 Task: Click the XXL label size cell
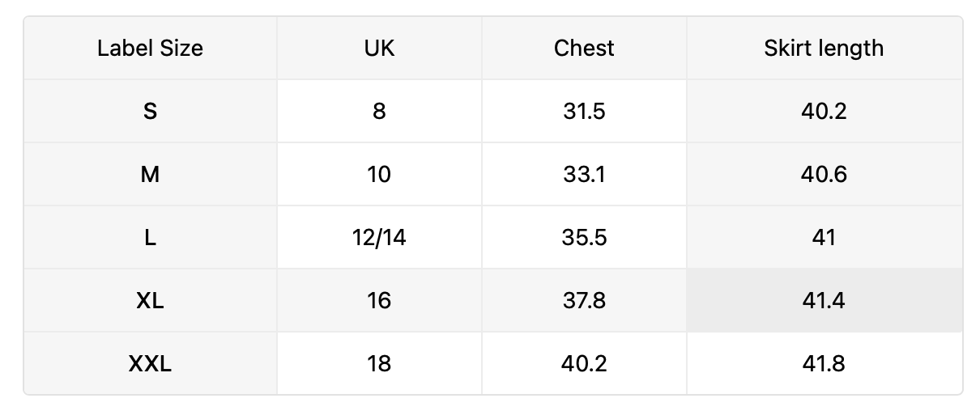coord(151,363)
